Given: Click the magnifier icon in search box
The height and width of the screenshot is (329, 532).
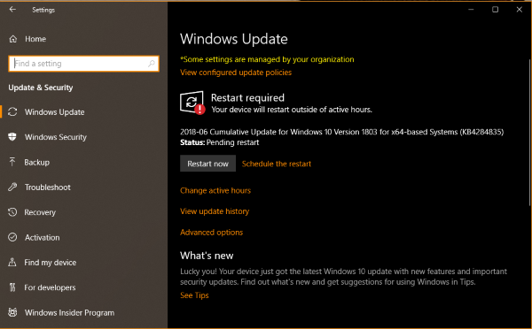Looking at the screenshot, I should coord(152,64).
